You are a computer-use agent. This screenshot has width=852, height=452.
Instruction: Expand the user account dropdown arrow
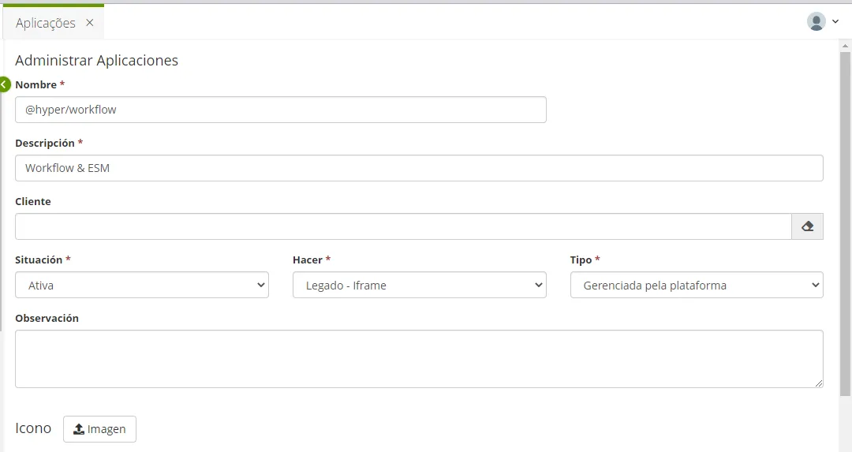coord(835,22)
